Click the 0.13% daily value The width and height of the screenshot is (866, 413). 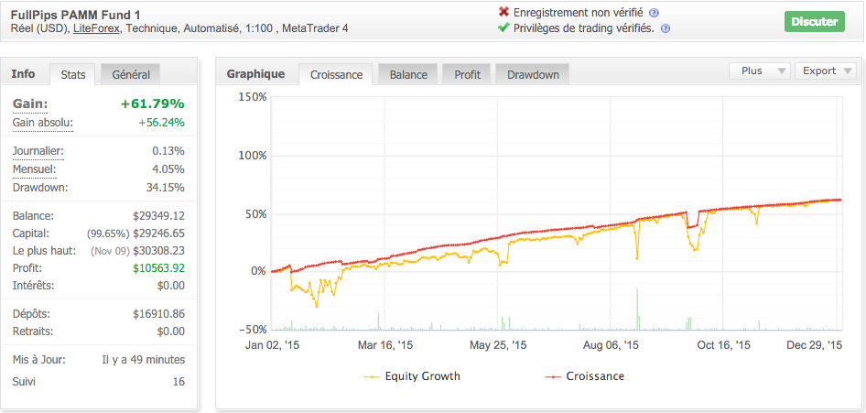coord(168,151)
